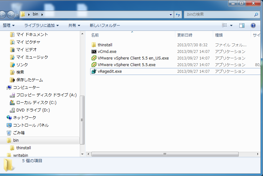Click the Back navigation arrow

(2, 14)
